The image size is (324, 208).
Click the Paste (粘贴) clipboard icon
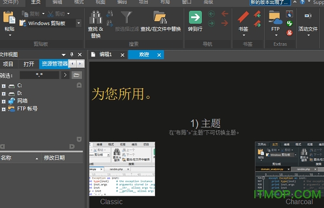[x=9, y=17]
